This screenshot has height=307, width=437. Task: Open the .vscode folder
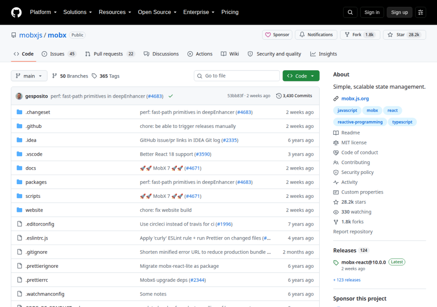tap(34, 154)
